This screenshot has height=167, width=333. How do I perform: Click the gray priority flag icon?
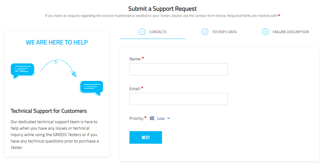coord(152,118)
